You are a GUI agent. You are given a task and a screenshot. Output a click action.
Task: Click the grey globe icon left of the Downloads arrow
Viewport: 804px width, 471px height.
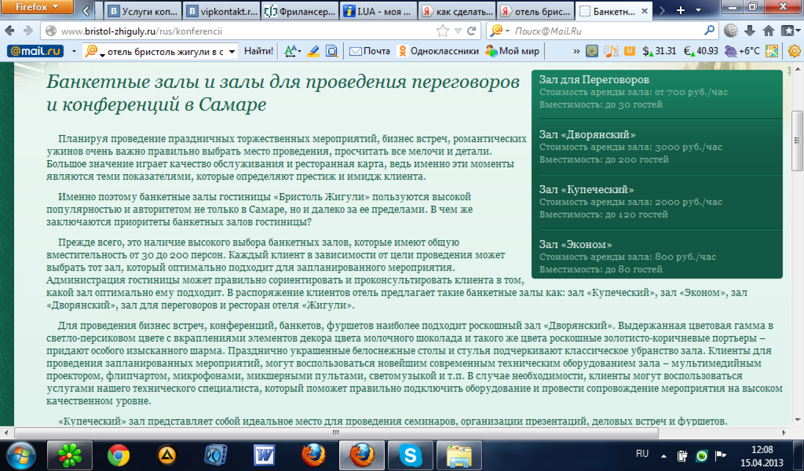coord(731,31)
